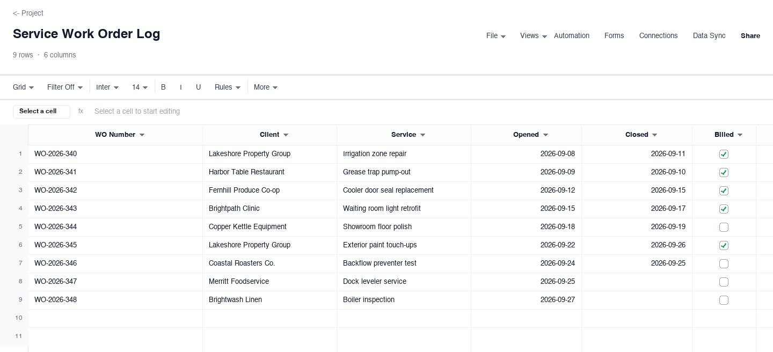Image resolution: width=773 pixels, height=352 pixels.
Task: Select Fernhill Produce Co-op client cell
Action: coord(269,190)
